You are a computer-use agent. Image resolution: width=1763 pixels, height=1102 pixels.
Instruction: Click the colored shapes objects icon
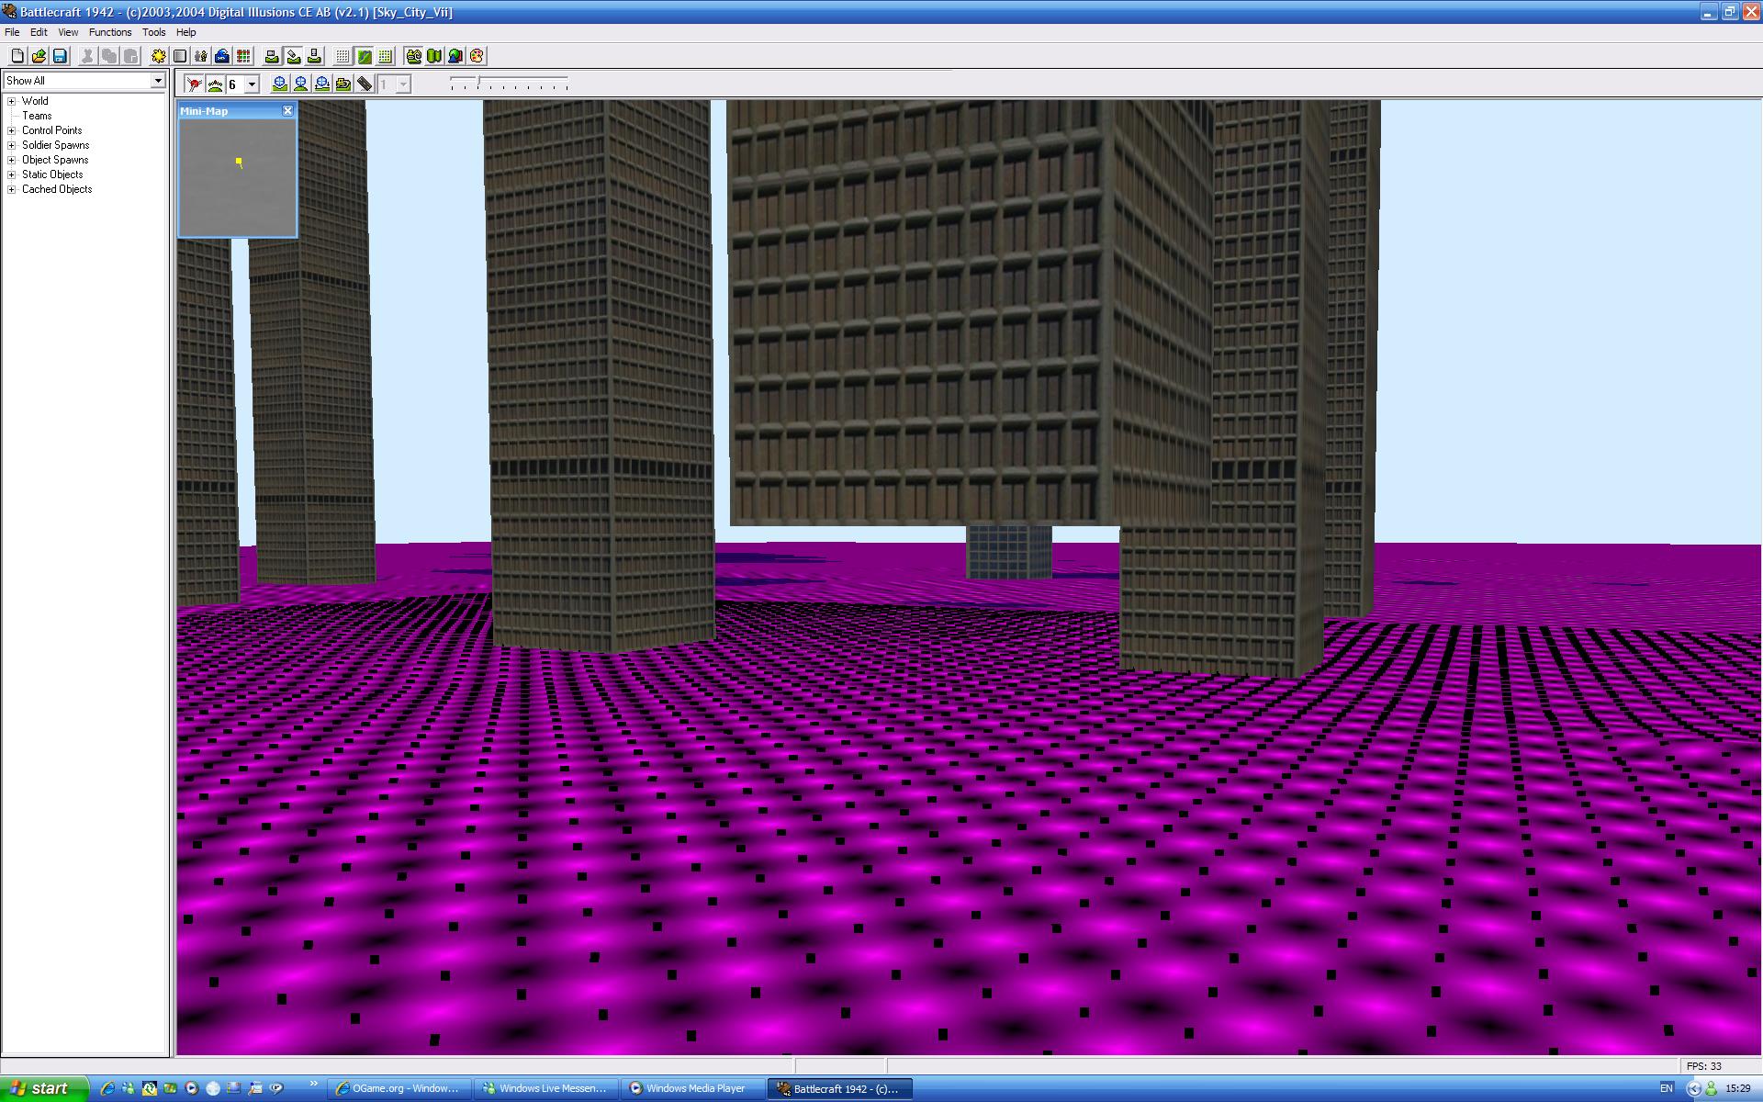455,56
